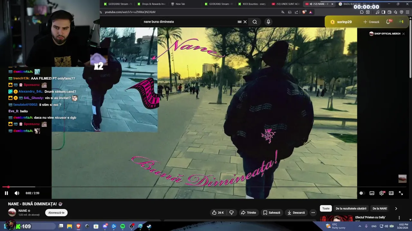
Task: Open the end-screen video thumbnail in the player corner
Action: tap(402, 179)
